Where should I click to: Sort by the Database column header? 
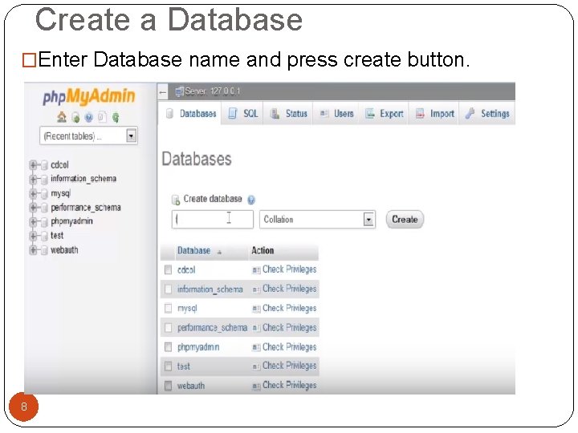click(x=194, y=251)
